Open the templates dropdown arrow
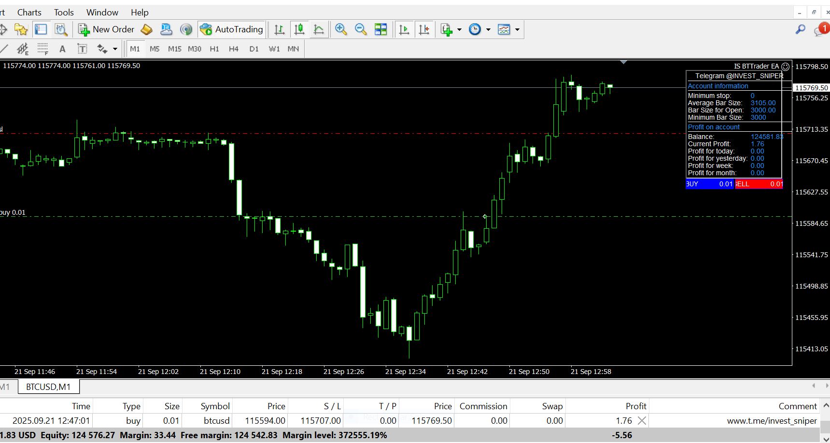Viewport: 830px width, 443px height. point(517,29)
